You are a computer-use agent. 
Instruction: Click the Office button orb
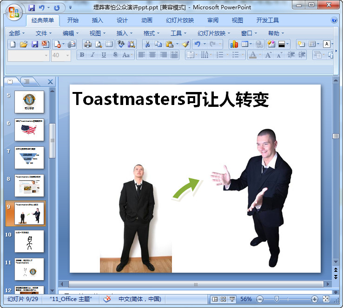coord(14,12)
